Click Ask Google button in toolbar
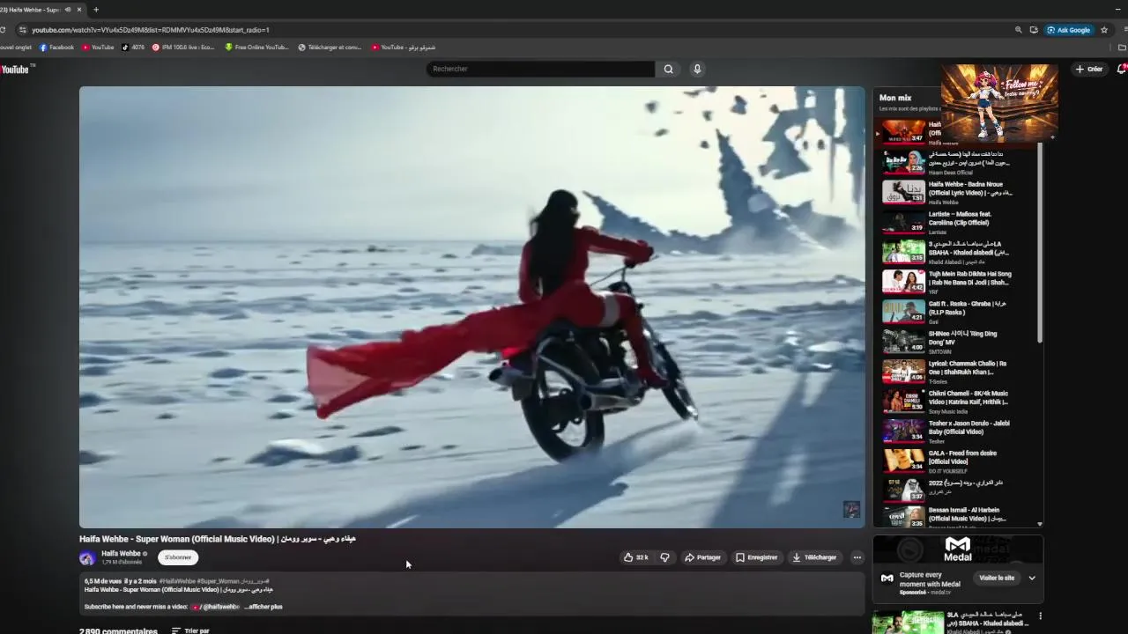The image size is (1128, 634). 1069,30
